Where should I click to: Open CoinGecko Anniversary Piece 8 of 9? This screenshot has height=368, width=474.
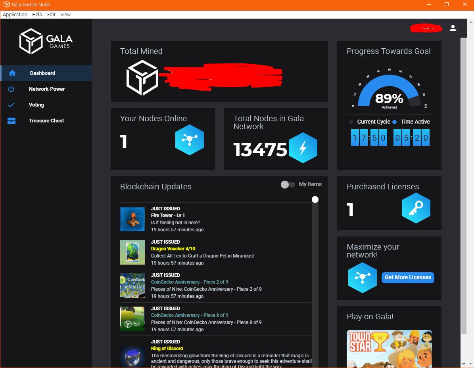coord(190,315)
